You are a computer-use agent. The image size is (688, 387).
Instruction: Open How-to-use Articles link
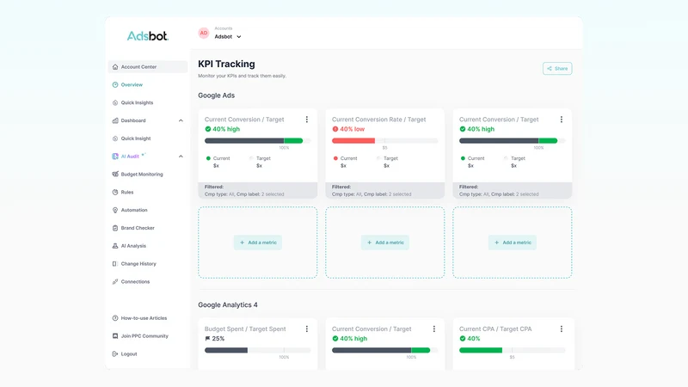[144, 318]
